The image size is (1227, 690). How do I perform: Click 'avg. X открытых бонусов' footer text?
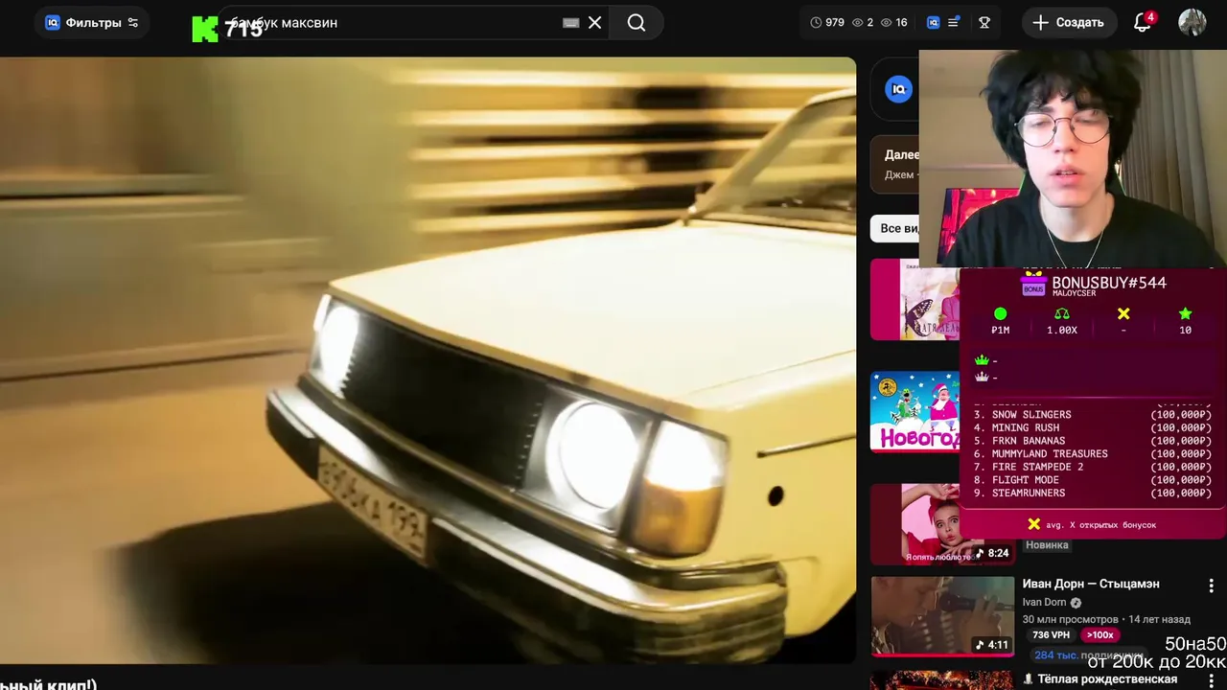(1101, 524)
